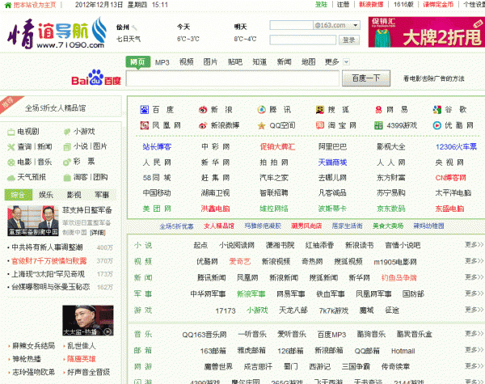Click the Google icon next to 谷歌
This screenshot has width=485, height=384.
(437, 109)
